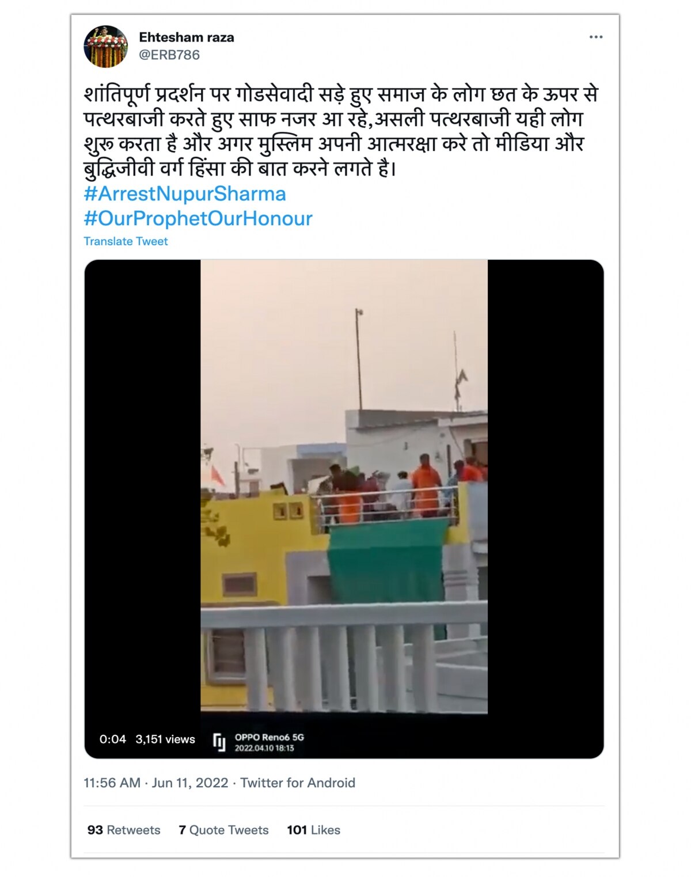The width and height of the screenshot is (691, 877).
Task: Open the Jun 11, 2022 date
Action: click(190, 783)
